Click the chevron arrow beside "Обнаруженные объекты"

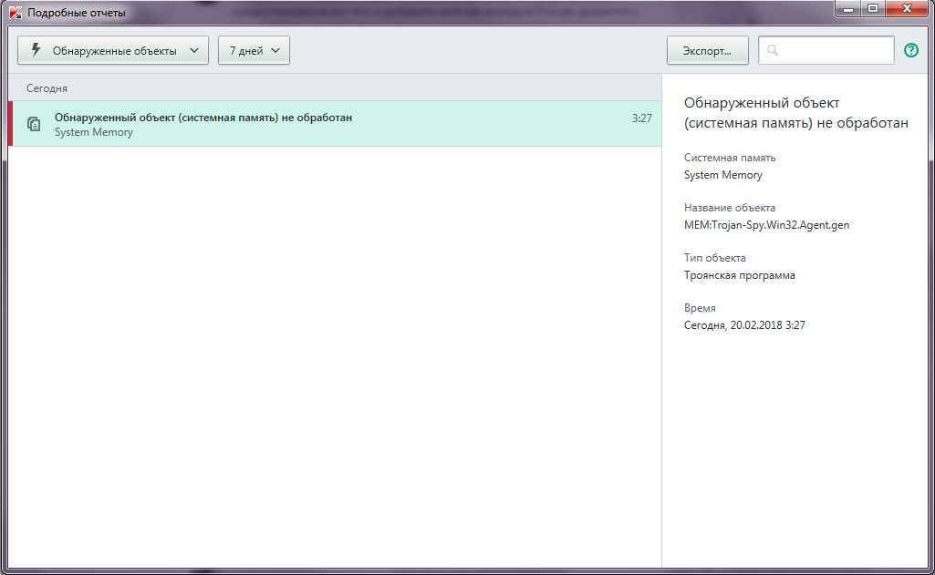(193, 51)
